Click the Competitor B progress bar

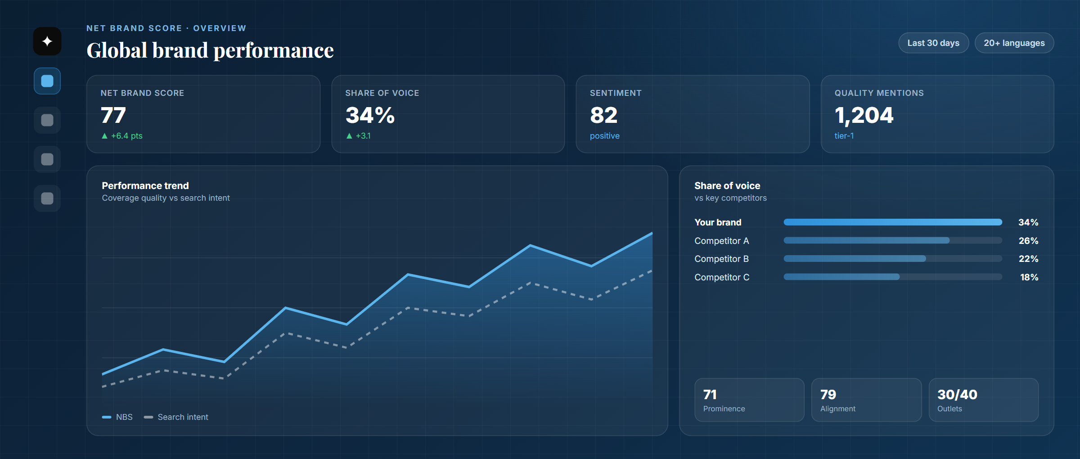click(893, 259)
